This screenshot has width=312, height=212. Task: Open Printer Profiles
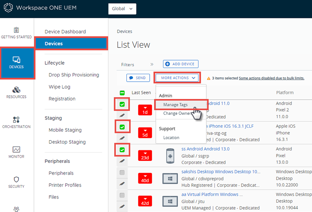click(65, 185)
